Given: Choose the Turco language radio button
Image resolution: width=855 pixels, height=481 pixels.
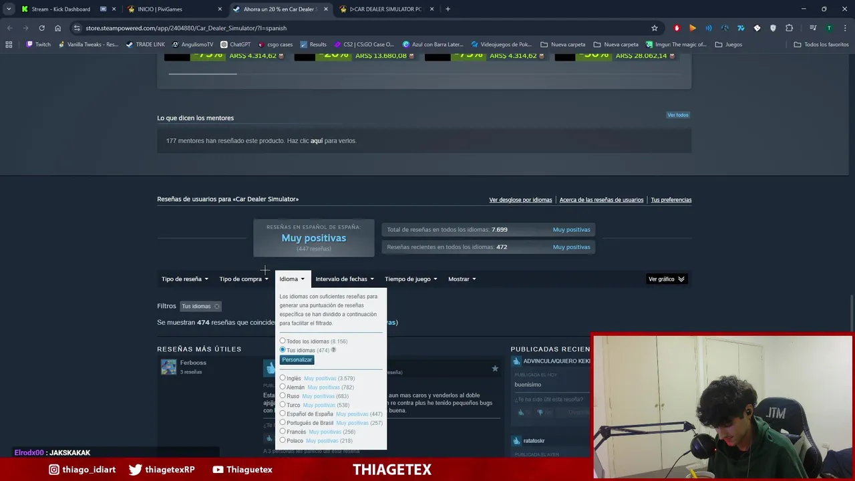Looking at the screenshot, I should [283, 405].
